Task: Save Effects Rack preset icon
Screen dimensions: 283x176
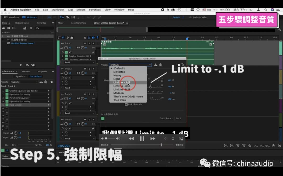Action: click(41, 82)
